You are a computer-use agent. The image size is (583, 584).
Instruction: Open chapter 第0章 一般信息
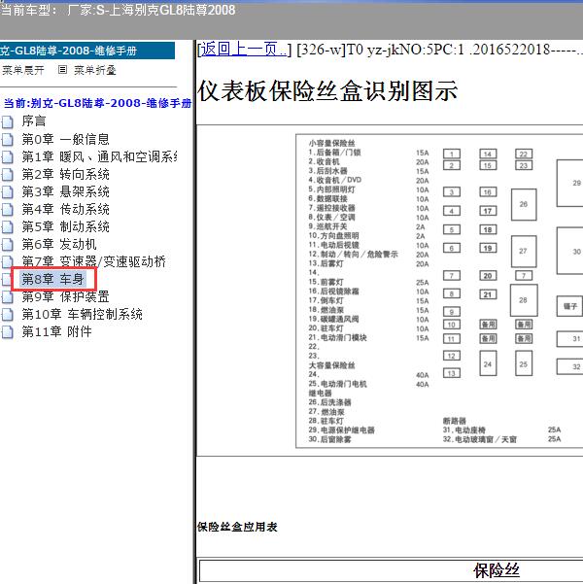pos(65,139)
